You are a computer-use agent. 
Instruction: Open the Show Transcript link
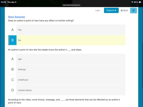point(16,17)
